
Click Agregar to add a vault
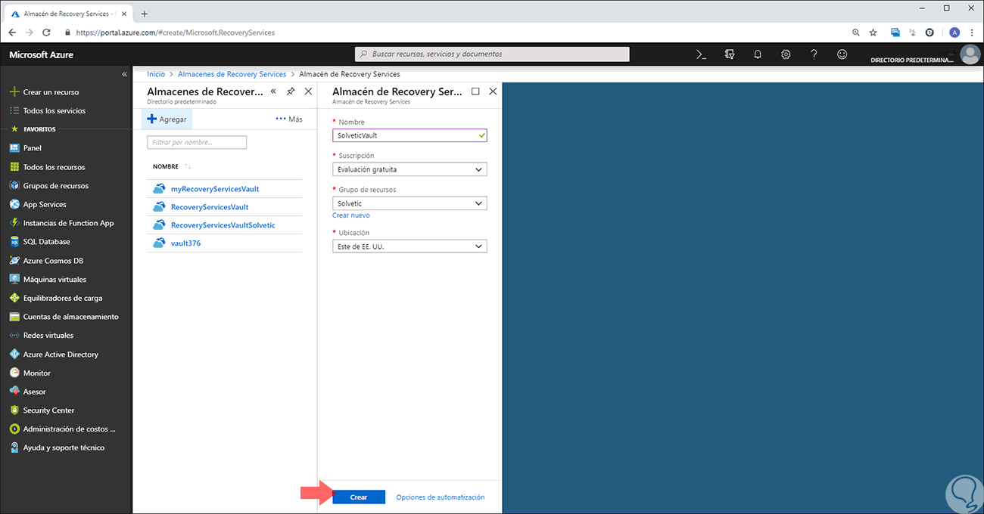tap(167, 119)
